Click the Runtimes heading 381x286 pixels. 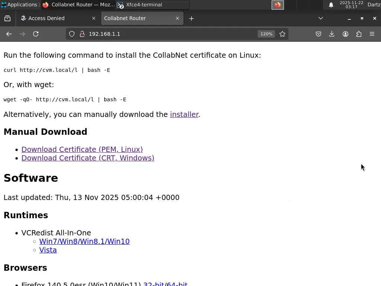[x=26, y=215]
